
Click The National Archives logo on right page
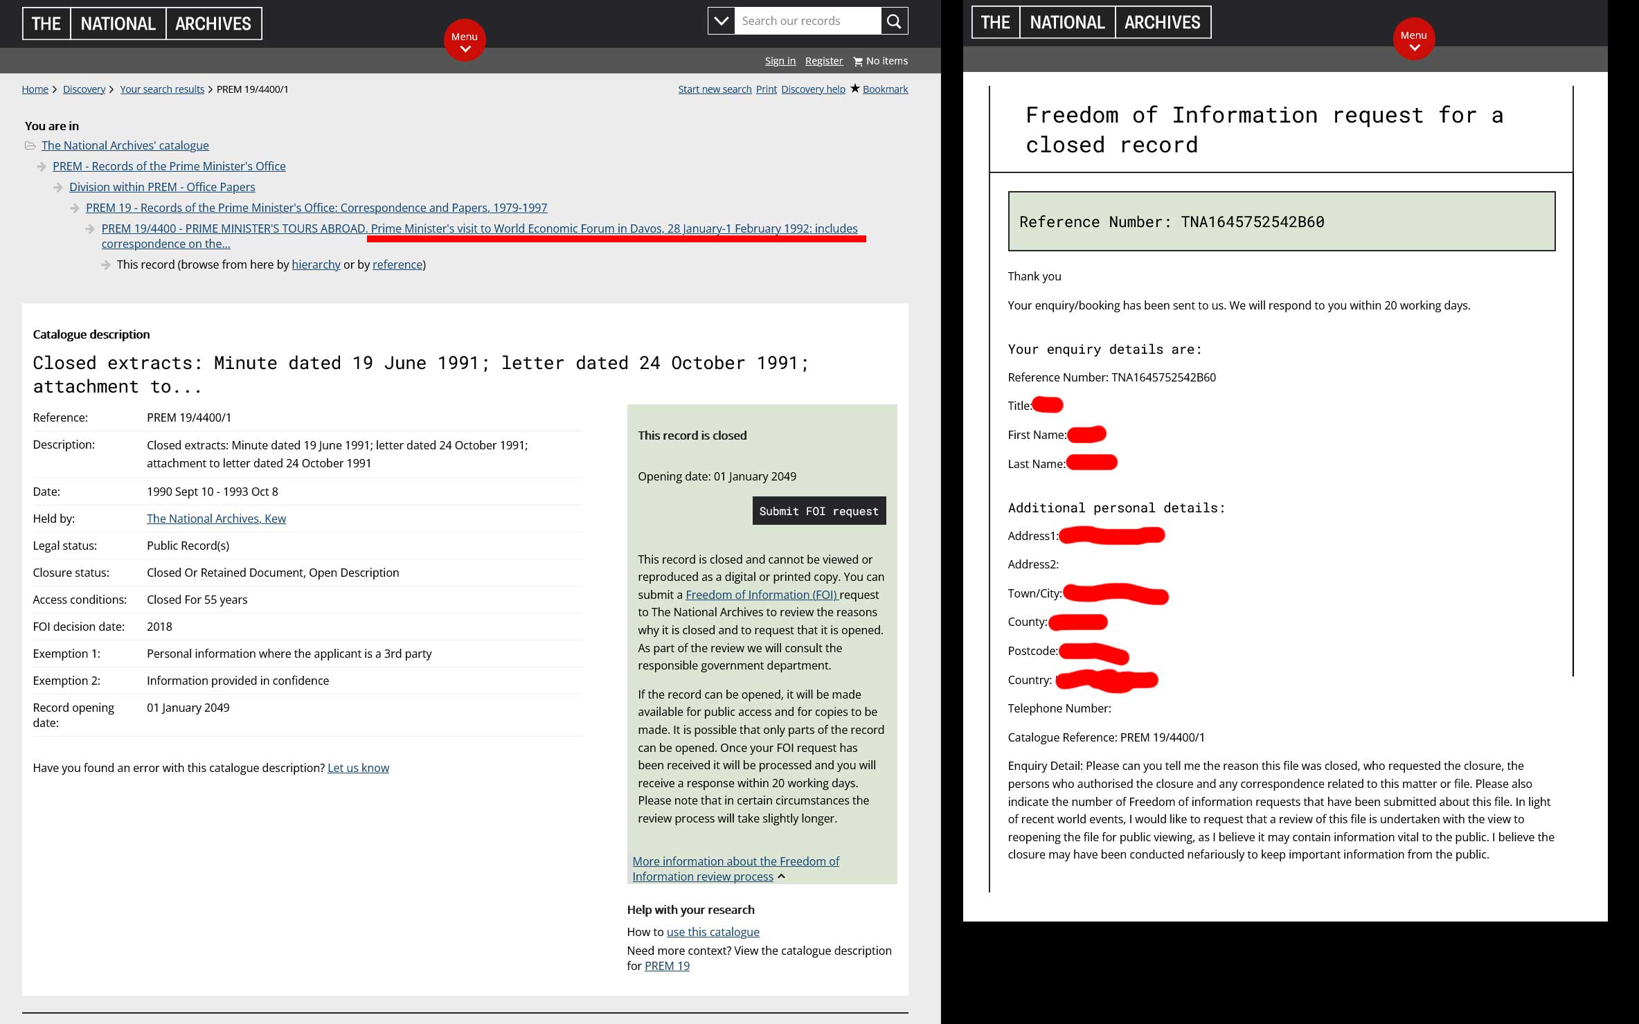[1091, 22]
